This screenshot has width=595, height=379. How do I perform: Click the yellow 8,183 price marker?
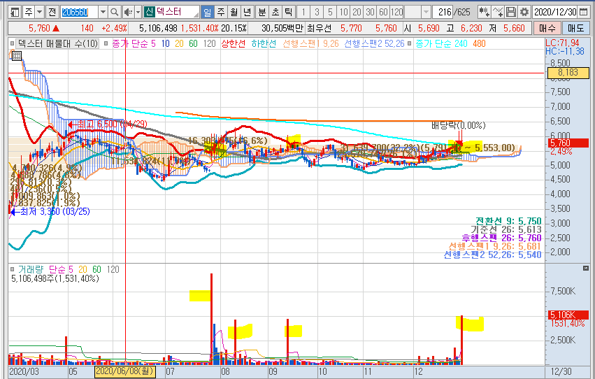point(568,73)
